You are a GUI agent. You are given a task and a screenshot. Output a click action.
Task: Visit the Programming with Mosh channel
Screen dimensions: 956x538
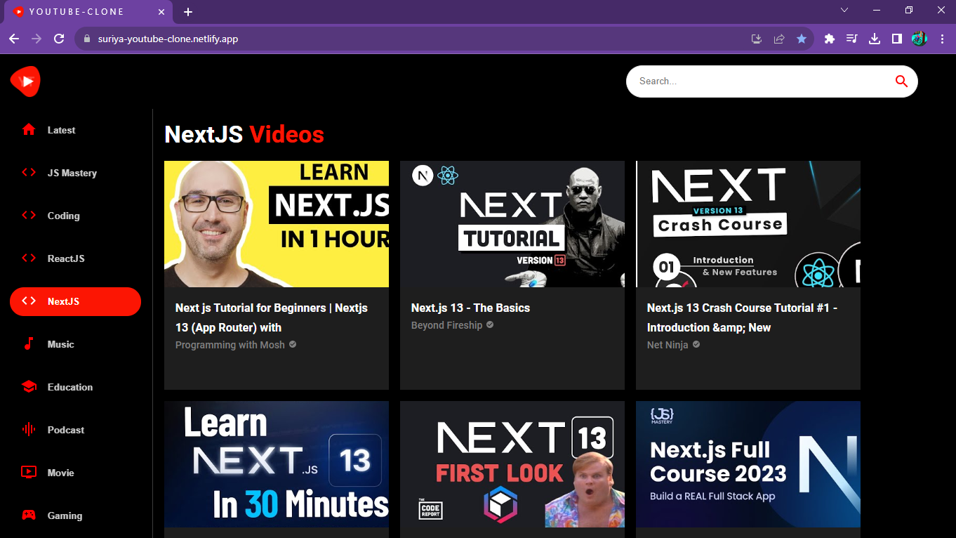pyautogui.click(x=230, y=345)
